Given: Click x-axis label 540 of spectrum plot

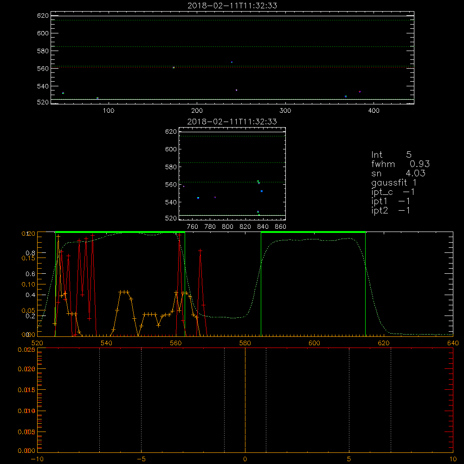Looking at the screenshot, I should click(107, 343).
